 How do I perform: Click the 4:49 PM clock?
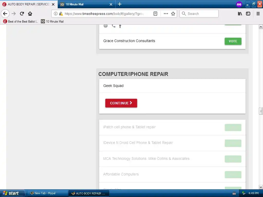click(x=253, y=193)
